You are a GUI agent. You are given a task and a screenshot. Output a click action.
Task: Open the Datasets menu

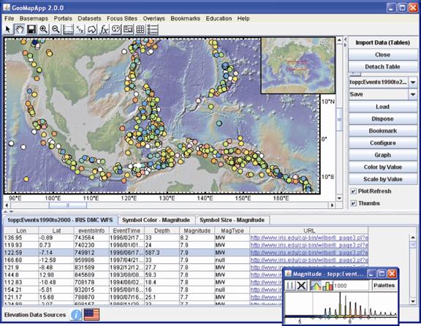tap(89, 18)
